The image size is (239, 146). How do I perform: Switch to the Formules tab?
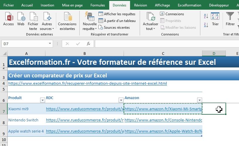(98, 5)
